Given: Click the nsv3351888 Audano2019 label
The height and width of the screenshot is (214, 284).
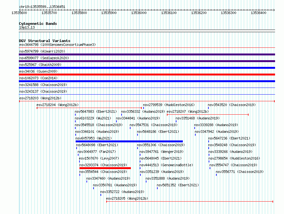Looking at the screenshot, I should (x=168, y=178).
